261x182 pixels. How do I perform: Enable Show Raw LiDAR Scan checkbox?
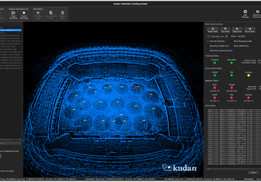pyautogui.click(x=207, y=45)
